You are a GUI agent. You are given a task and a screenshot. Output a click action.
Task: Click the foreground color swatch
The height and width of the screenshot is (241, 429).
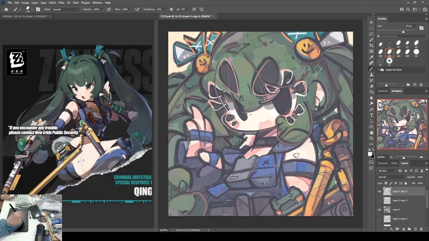pyautogui.click(x=370, y=154)
